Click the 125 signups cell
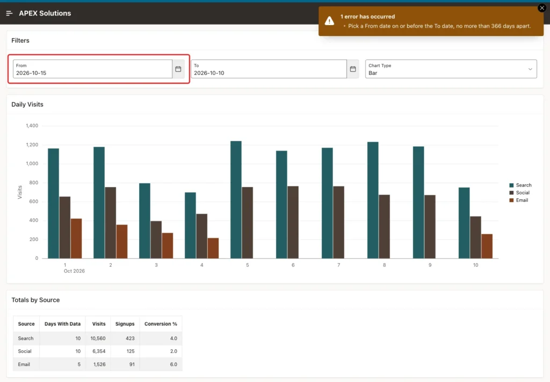550x382 pixels. pos(125,351)
